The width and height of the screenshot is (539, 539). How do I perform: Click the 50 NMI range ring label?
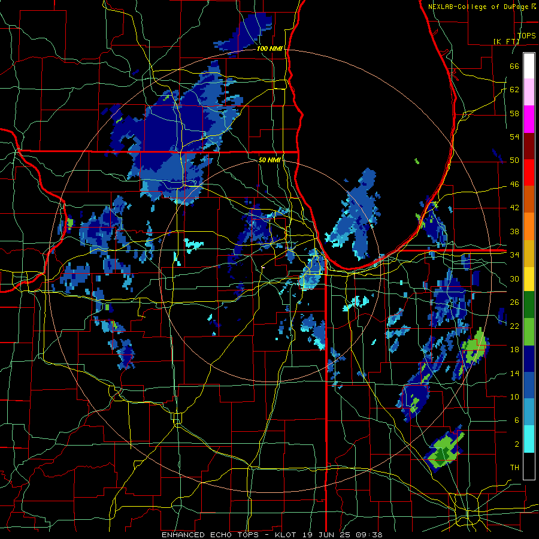pyautogui.click(x=269, y=160)
